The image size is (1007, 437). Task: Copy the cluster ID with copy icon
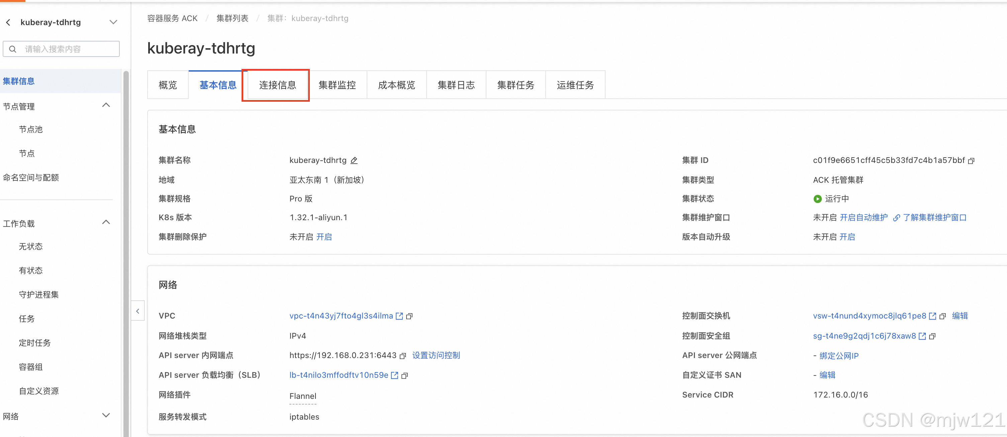(971, 161)
